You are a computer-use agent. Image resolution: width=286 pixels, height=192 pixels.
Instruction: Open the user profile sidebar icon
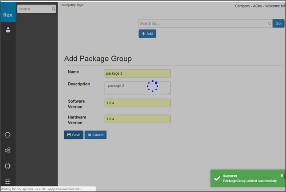click(x=8, y=30)
